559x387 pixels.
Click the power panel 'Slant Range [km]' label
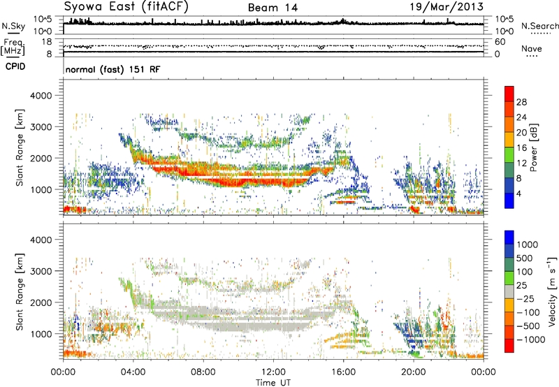[x=20, y=147]
